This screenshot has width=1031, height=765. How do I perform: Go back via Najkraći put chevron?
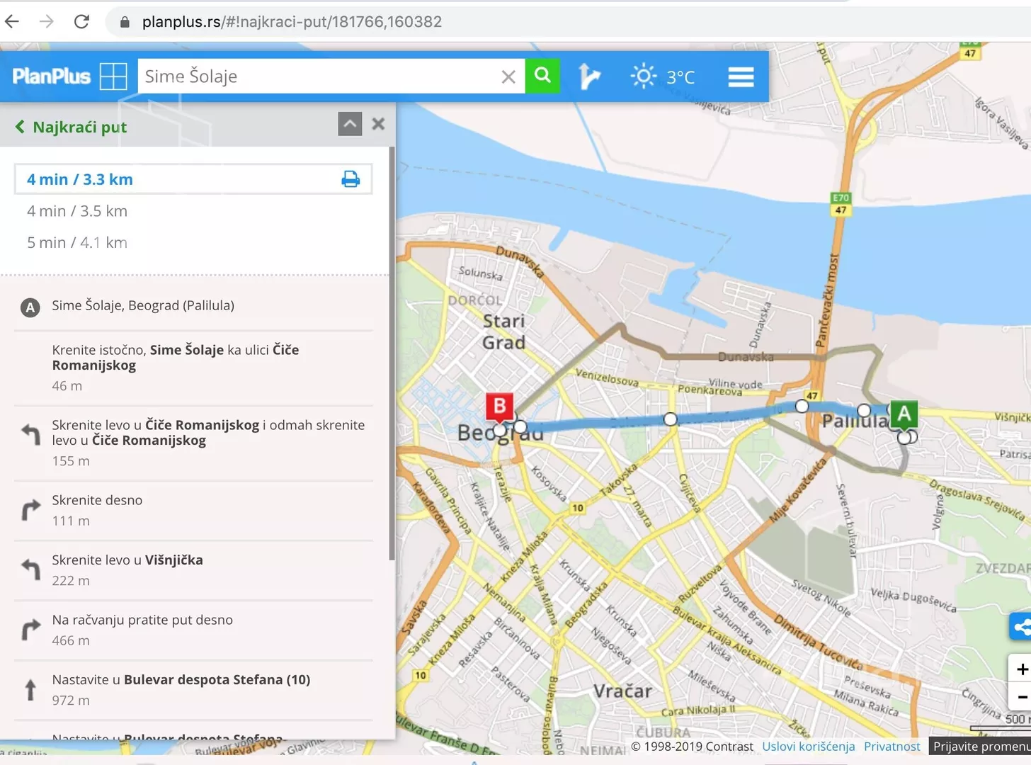(20, 127)
